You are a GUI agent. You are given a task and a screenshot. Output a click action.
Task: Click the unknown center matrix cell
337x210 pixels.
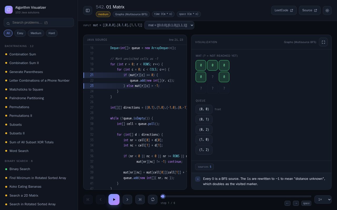tap(212, 77)
